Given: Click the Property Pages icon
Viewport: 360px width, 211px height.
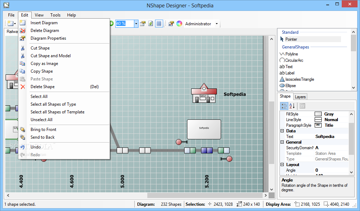Looking at the screenshot, I should (302, 106).
